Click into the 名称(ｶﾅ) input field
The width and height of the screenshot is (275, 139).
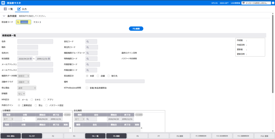coord(28,53)
